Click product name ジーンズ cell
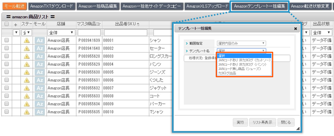The image size is (334, 136). pos(158,72)
